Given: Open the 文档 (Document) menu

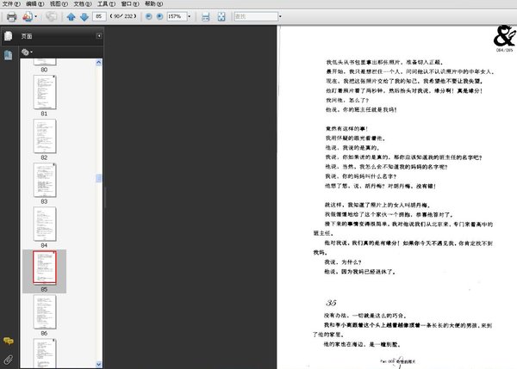Looking at the screenshot, I should pos(83,3).
